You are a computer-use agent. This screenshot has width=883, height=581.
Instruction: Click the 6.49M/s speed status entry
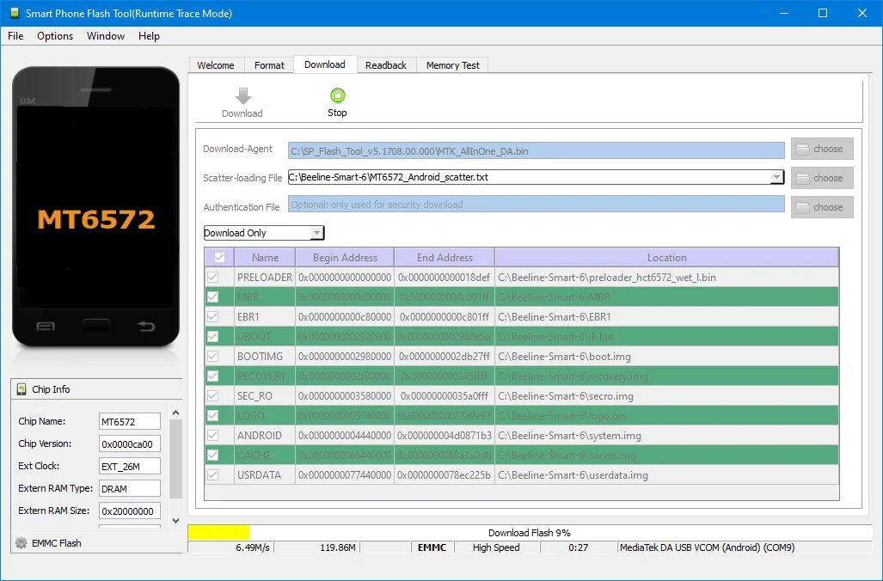click(x=231, y=547)
